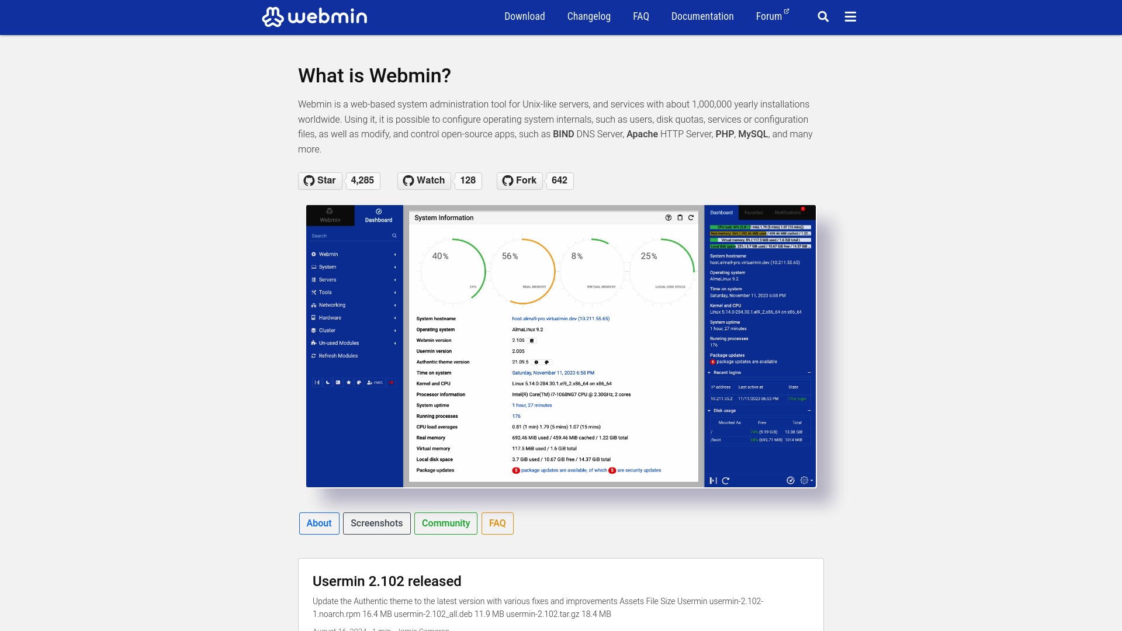Visit the Forum nav link
The width and height of the screenshot is (1122, 631).
pos(769,16)
